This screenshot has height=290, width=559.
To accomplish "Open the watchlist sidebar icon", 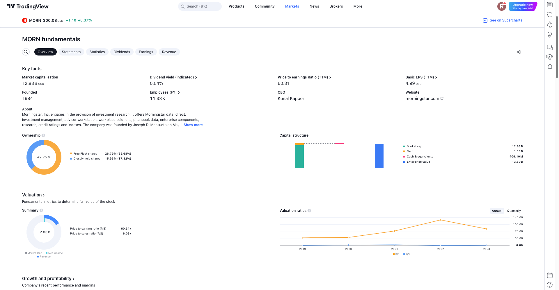I will click(550, 5).
